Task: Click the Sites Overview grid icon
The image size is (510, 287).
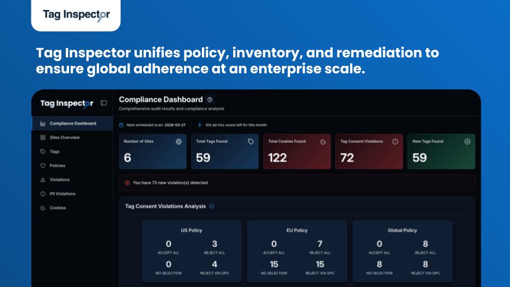Action: (x=42, y=138)
